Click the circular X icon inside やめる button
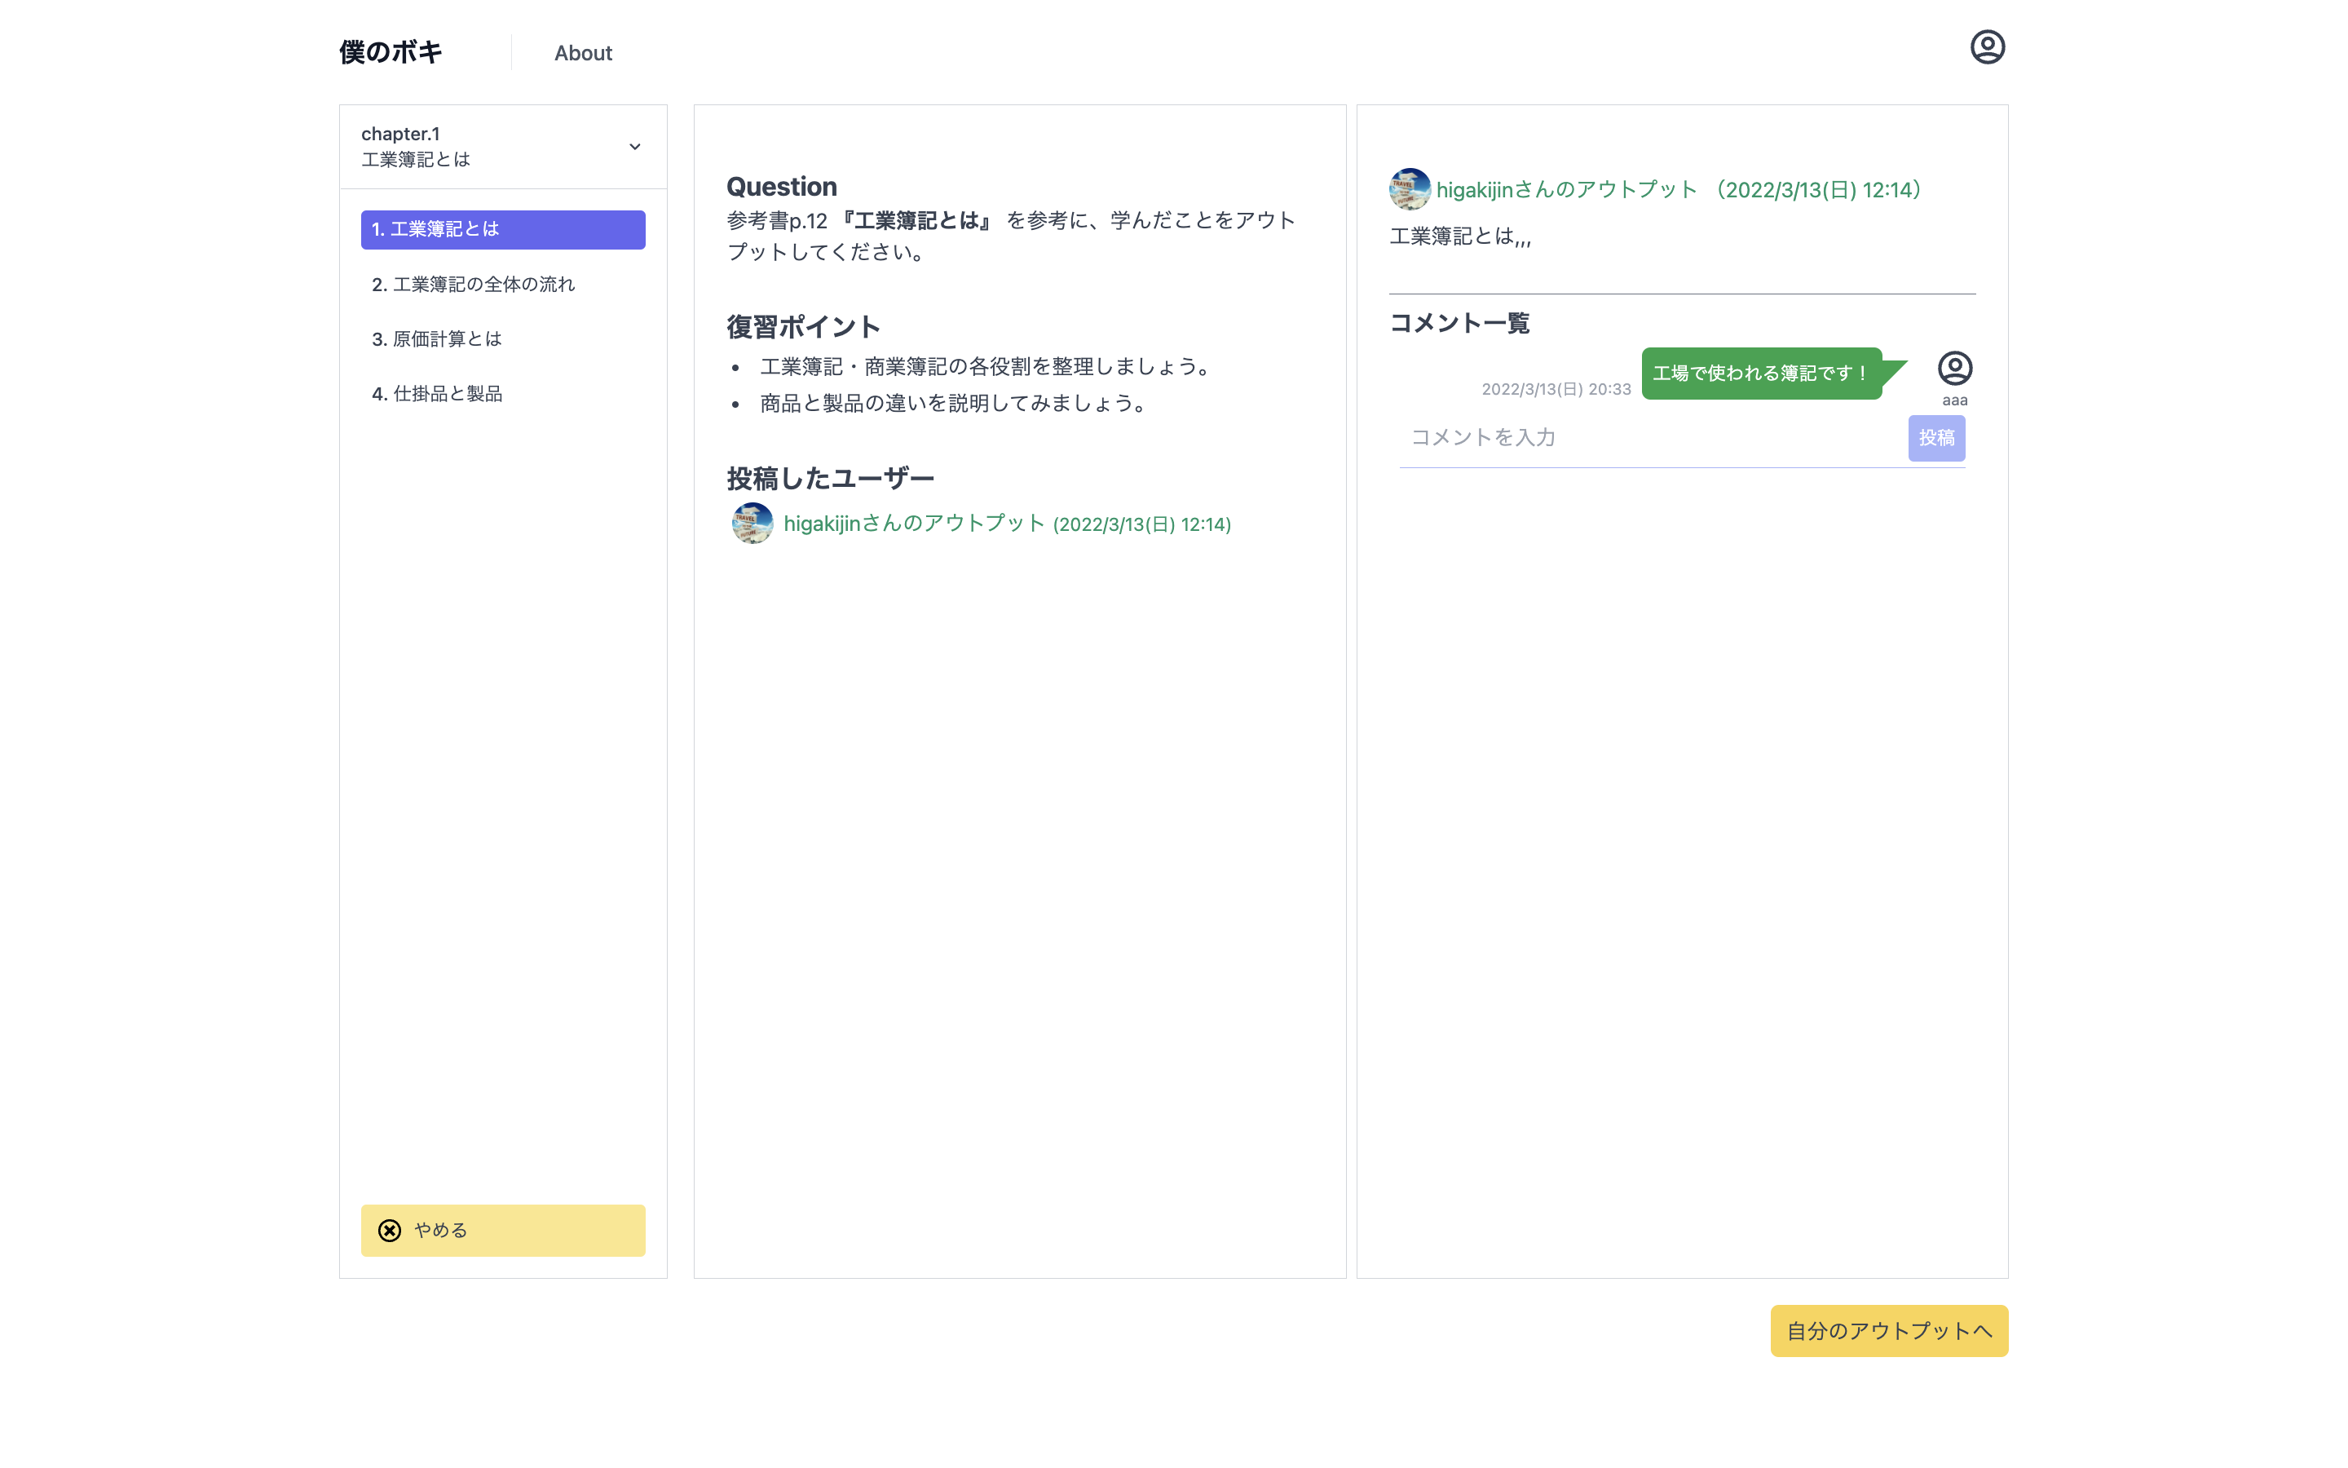 (x=389, y=1230)
